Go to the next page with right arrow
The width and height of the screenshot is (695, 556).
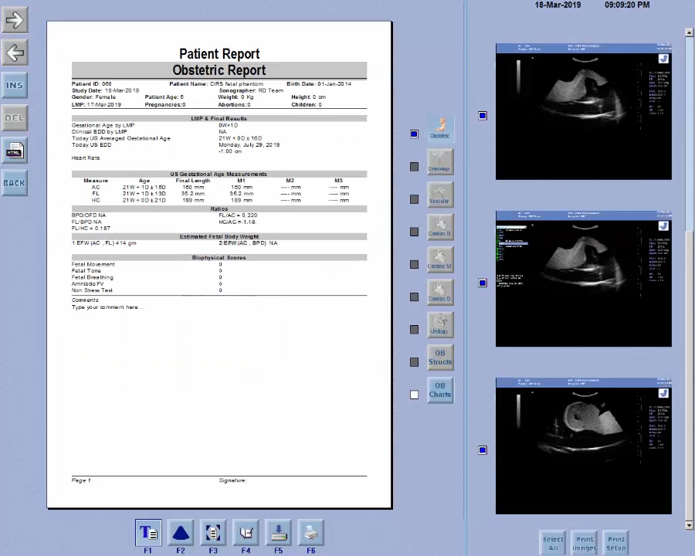(x=15, y=21)
